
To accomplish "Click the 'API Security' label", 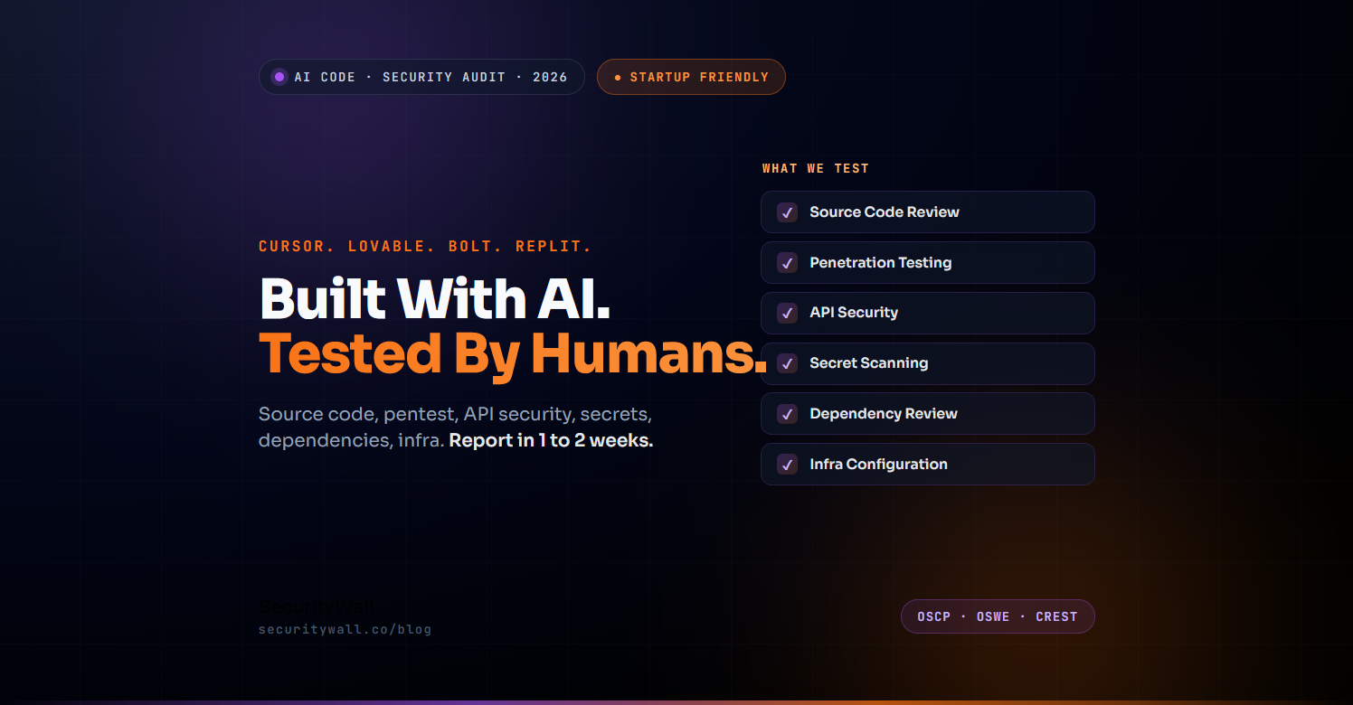I will click(854, 313).
